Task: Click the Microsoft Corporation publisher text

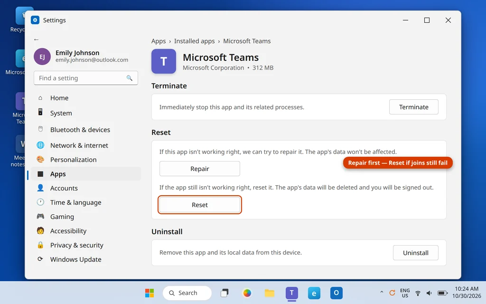Action: [x=213, y=67]
